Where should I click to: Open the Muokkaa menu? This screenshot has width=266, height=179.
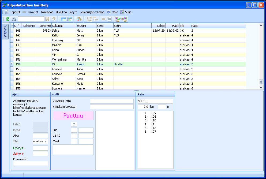(61, 12)
